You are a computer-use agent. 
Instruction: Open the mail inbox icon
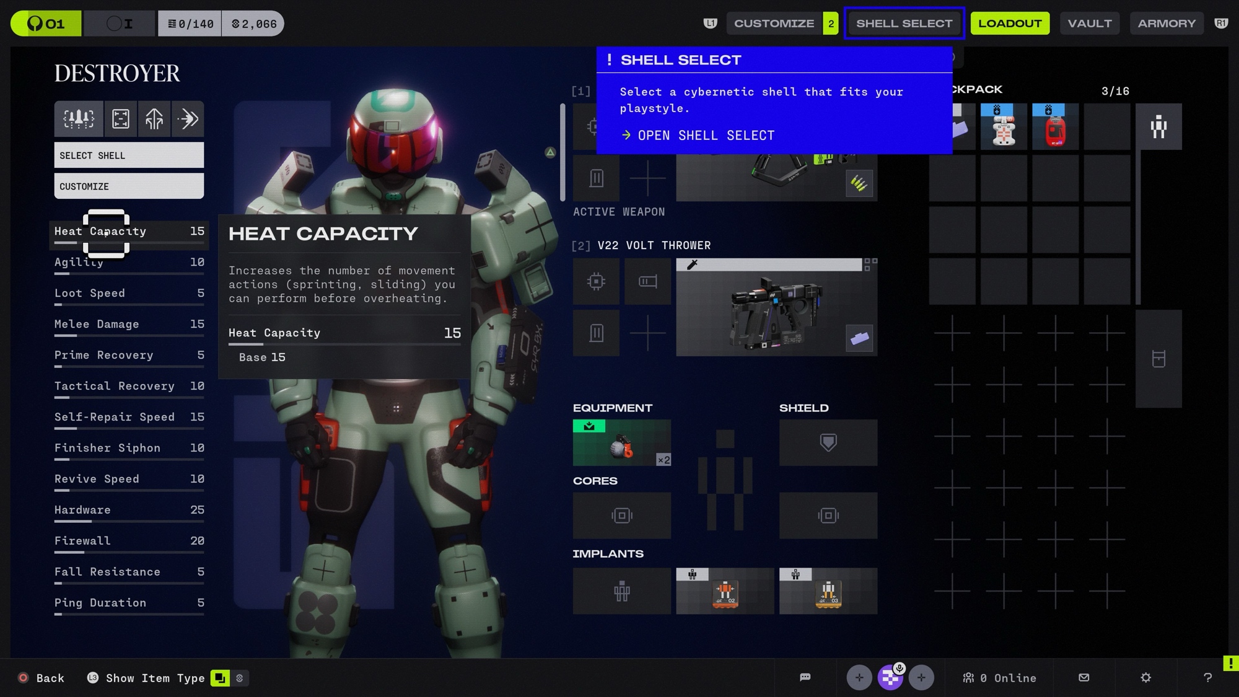(1084, 677)
